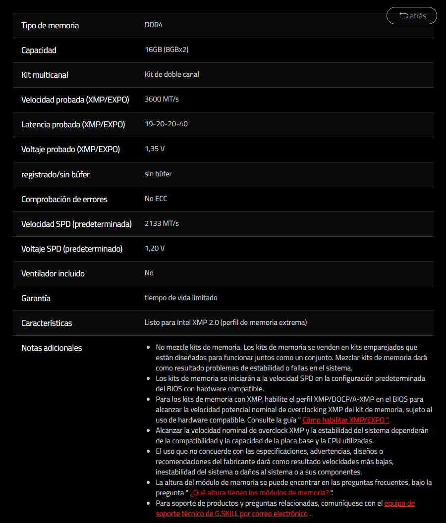Click the "Ventilador incluido" row label
Image resolution: width=446 pixels, height=523 pixels.
click(x=53, y=273)
